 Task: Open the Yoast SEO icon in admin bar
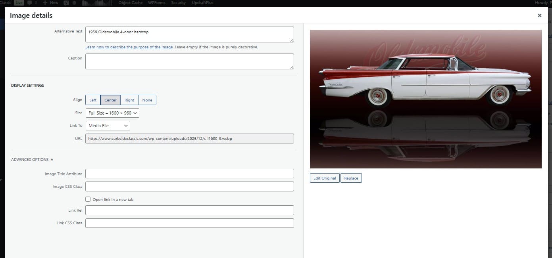tap(66, 3)
